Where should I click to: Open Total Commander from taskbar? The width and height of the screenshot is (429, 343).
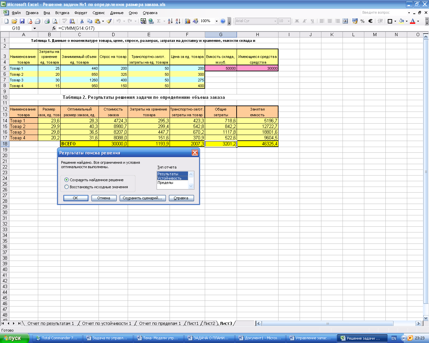pos(57,338)
